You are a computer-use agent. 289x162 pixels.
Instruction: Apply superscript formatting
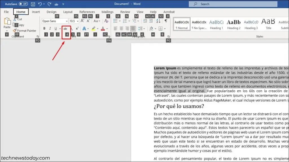click(x=77, y=28)
